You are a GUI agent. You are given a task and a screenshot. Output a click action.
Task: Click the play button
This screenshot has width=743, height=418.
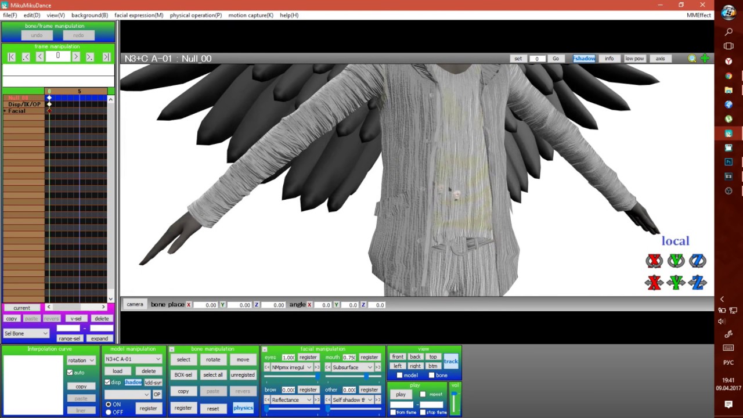tap(401, 394)
